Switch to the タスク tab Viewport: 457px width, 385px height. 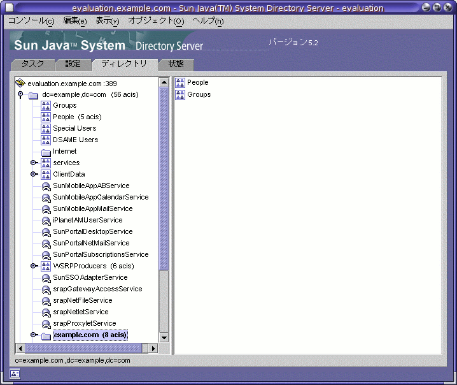[33, 64]
